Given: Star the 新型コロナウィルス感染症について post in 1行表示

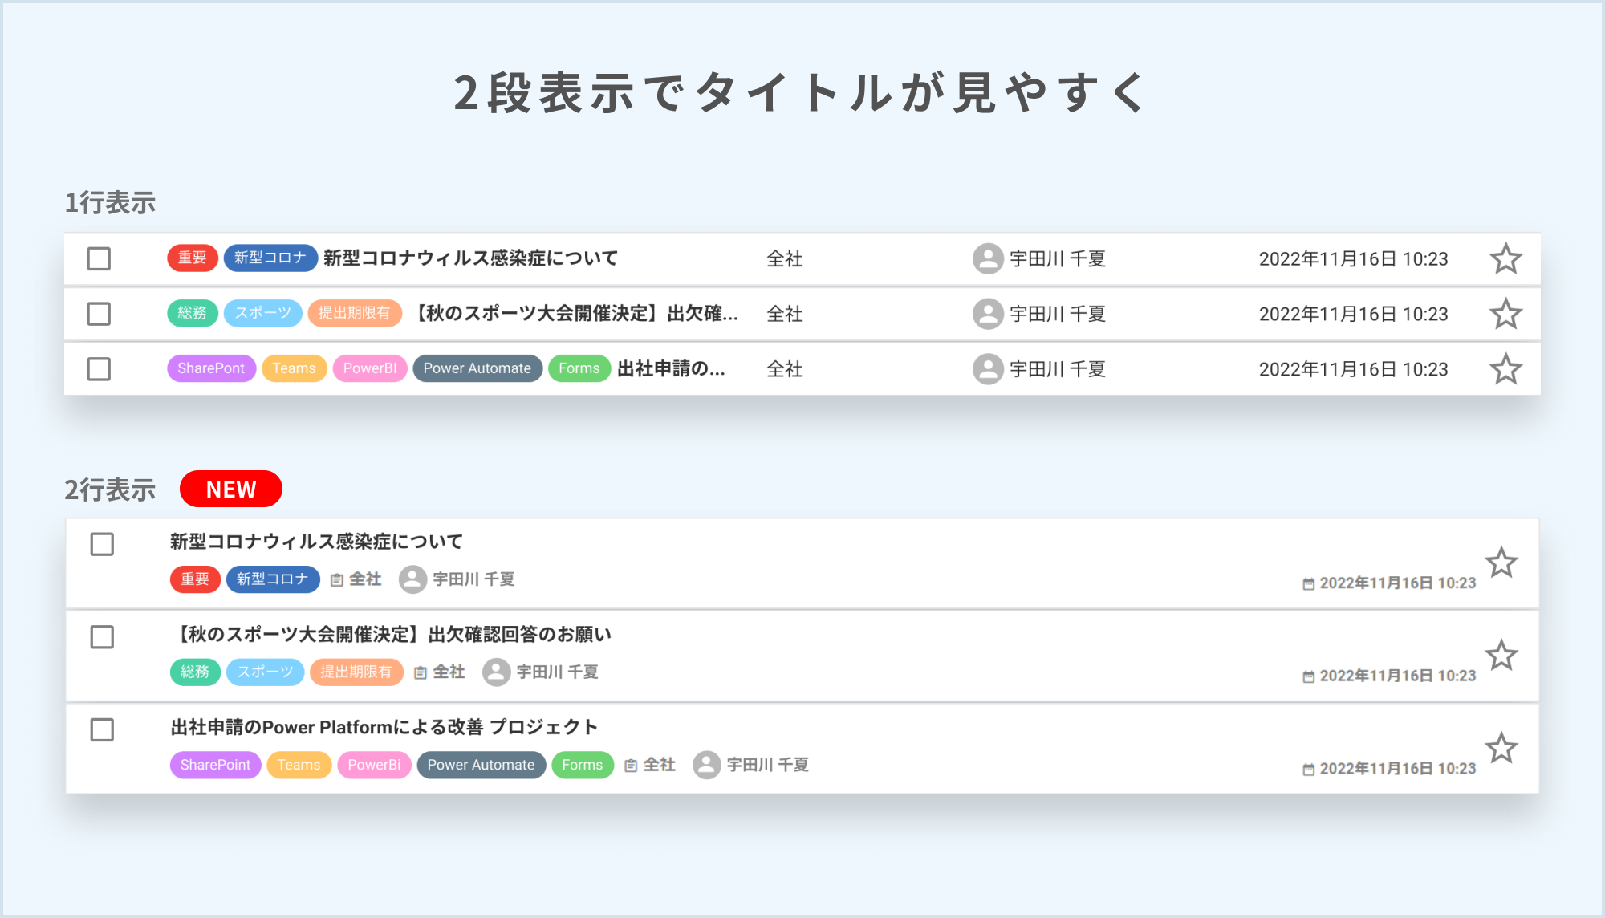Looking at the screenshot, I should pos(1505,258).
